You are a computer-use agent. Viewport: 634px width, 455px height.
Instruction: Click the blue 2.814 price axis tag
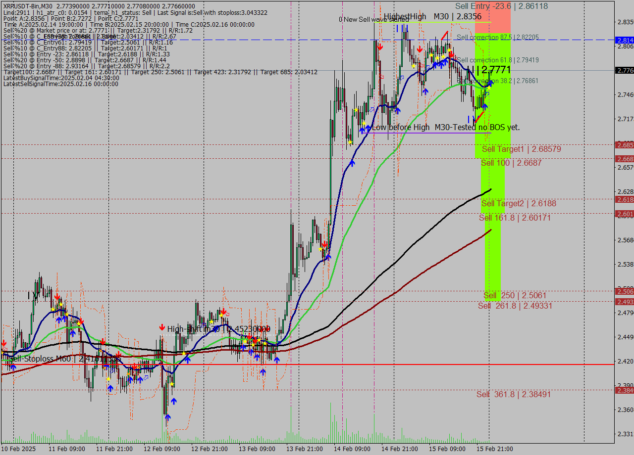pos(624,40)
